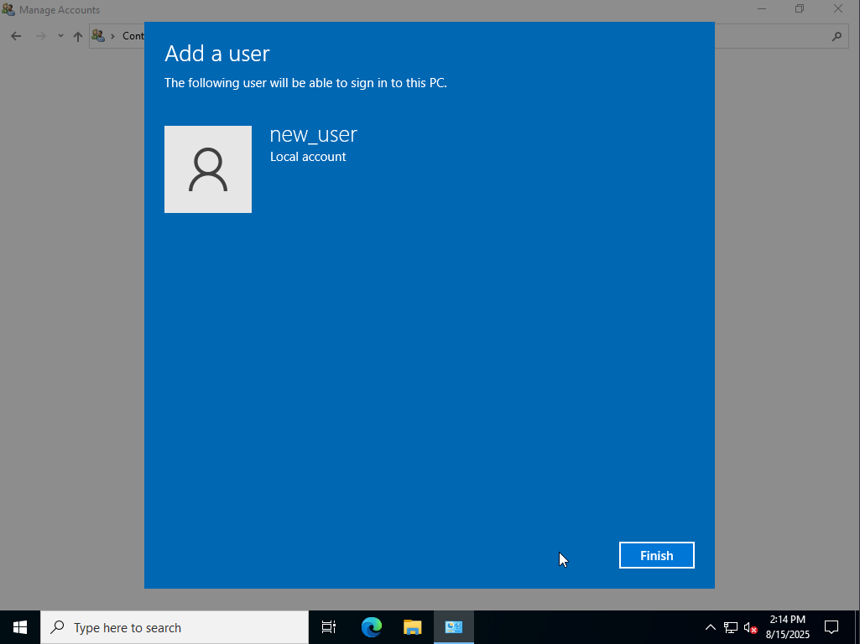Screen dimensions: 860x644
Task: Show hidden system tray icons
Action: click(x=710, y=627)
